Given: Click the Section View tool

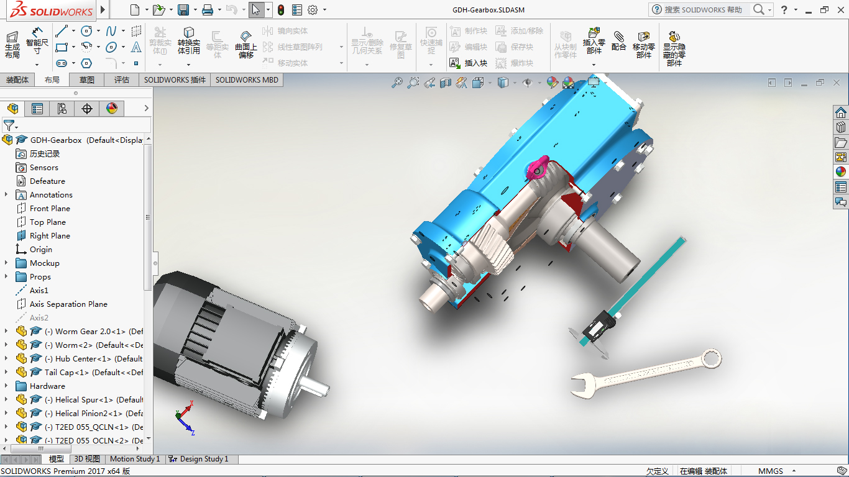Looking at the screenshot, I should click(445, 82).
